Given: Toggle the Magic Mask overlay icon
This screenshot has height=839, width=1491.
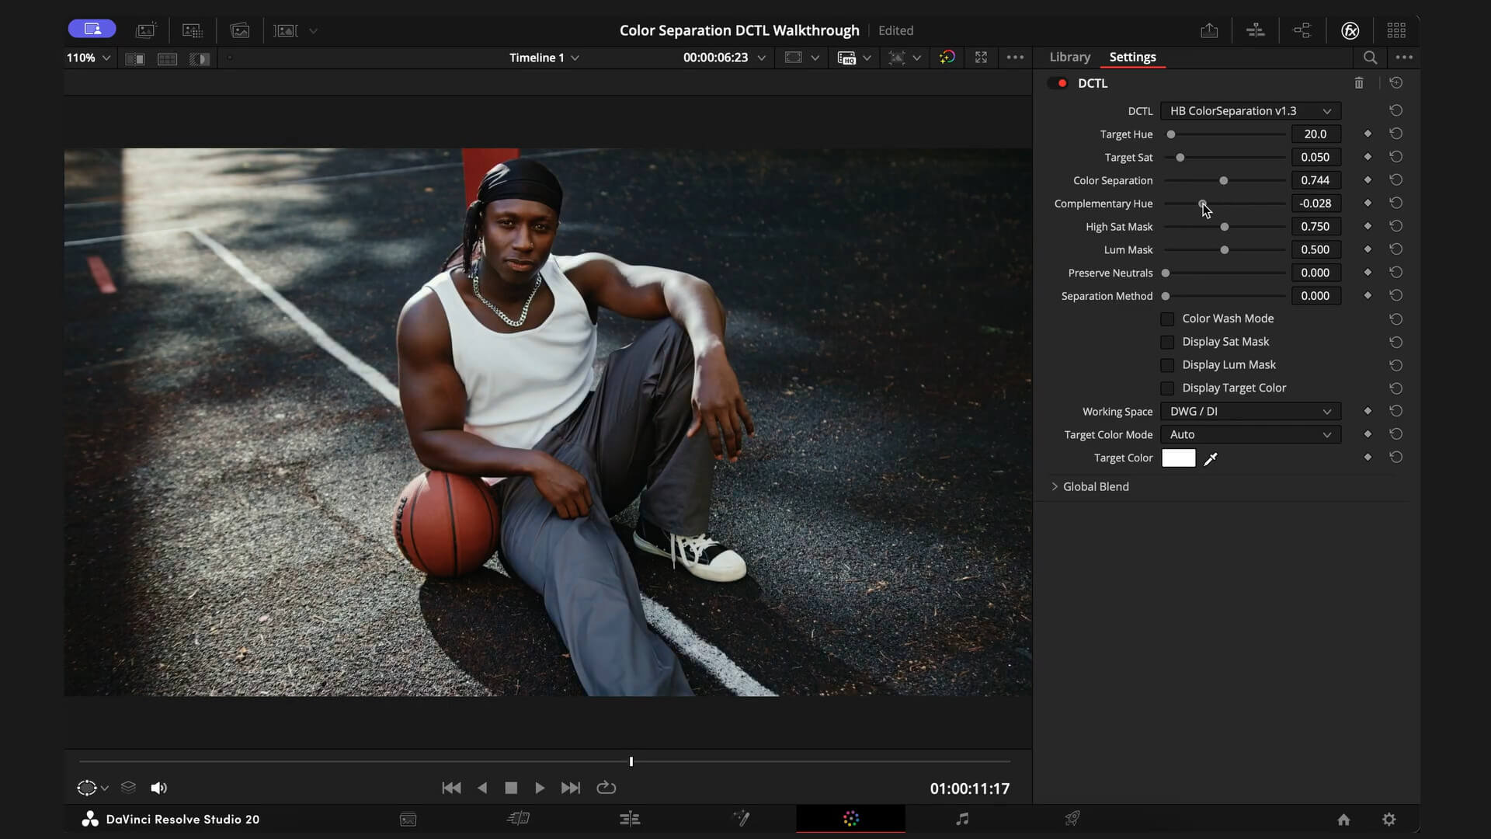Looking at the screenshot, I should [947, 57].
